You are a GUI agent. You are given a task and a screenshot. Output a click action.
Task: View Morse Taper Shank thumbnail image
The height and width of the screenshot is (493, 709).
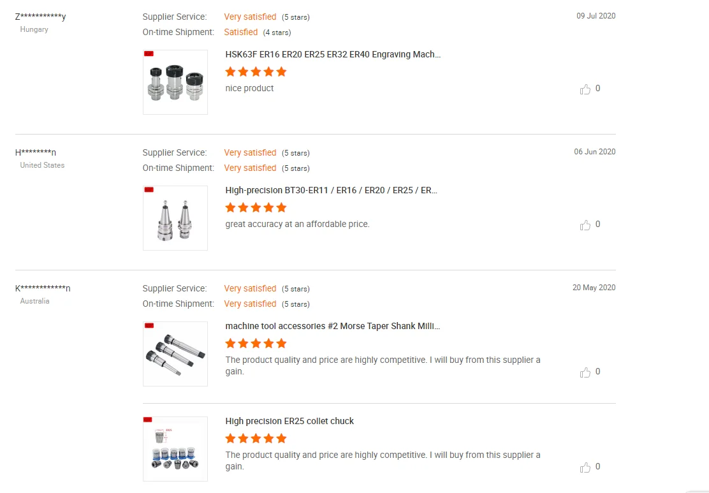point(175,355)
